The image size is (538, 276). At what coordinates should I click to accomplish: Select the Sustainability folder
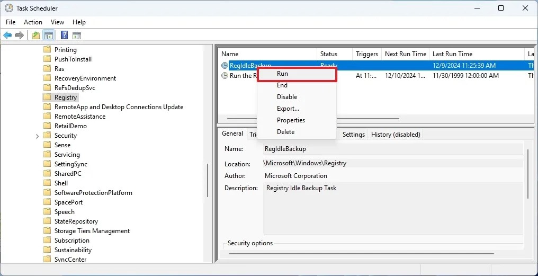point(73,250)
